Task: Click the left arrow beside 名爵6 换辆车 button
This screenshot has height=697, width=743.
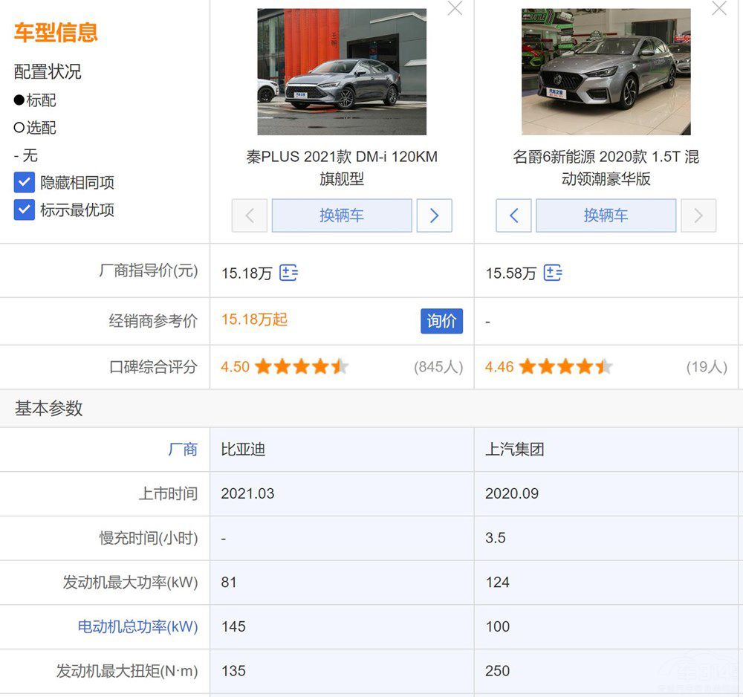Action: pyautogui.click(x=513, y=215)
